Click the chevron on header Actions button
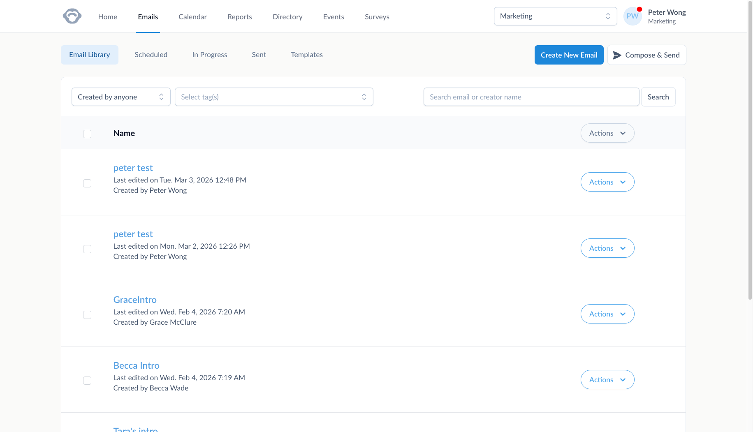Viewport: 753px width, 432px height. (x=623, y=133)
